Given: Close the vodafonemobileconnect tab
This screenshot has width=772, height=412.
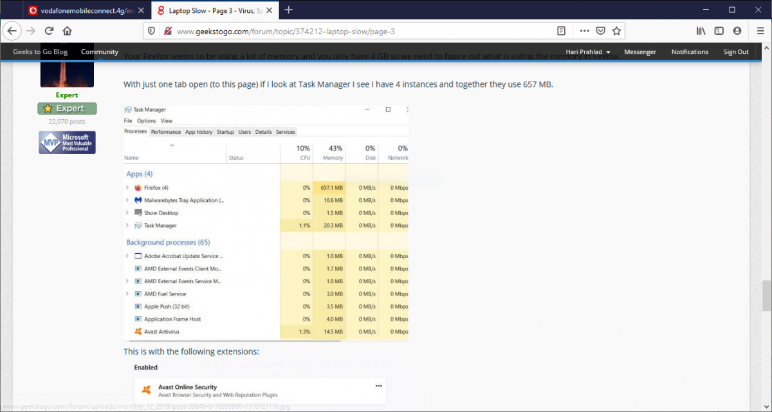Looking at the screenshot, I should pyautogui.click(x=141, y=10).
